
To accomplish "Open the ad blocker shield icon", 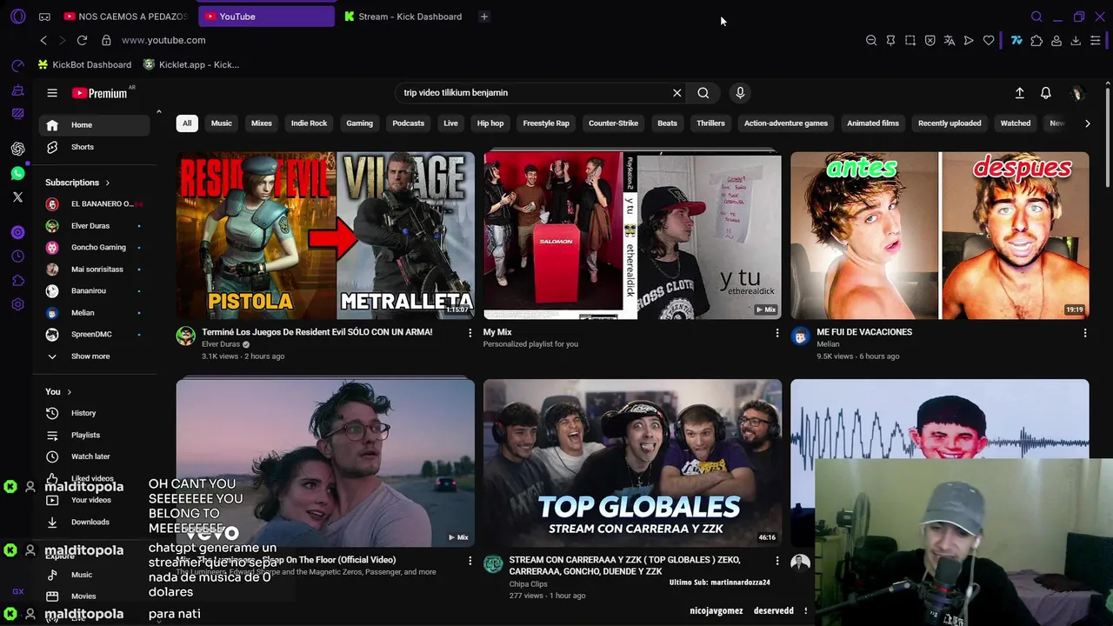I will point(930,40).
